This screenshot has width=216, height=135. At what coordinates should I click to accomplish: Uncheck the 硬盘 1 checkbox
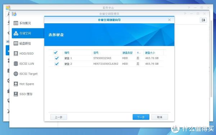(57, 58)
